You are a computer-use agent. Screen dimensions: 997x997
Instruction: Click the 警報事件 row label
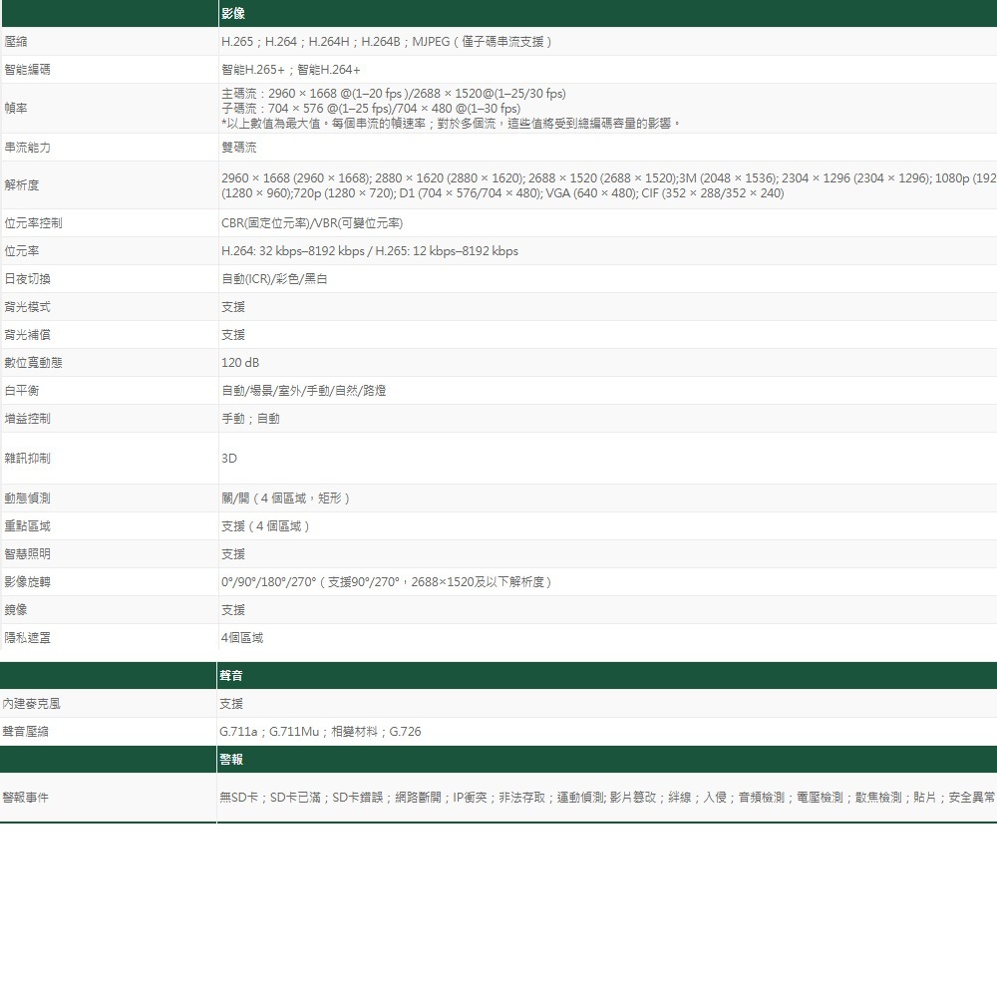(x=27, y=797)
